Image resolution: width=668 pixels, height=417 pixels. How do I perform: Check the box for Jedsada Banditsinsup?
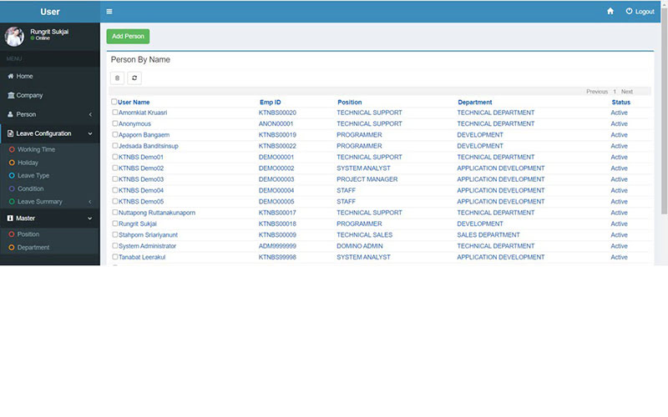(x=115, y=145)
